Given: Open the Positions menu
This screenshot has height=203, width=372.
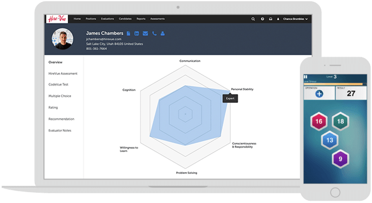Looking at the screenshot, I should [91, 19].
